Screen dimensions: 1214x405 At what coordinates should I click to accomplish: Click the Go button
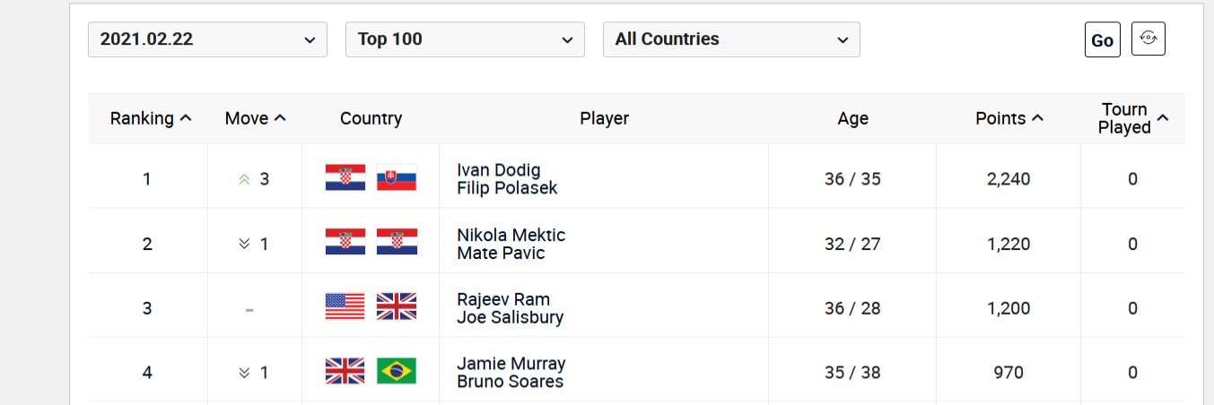click(x=1103, y=40)
